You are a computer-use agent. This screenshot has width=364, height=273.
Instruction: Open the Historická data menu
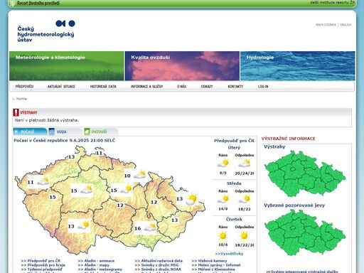[103, 87]
